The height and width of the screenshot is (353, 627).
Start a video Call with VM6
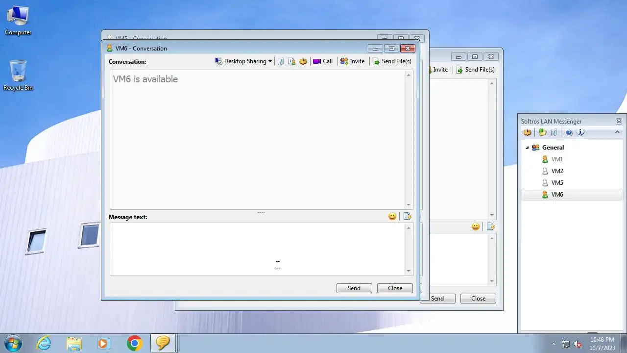click(x=323, y=61)
